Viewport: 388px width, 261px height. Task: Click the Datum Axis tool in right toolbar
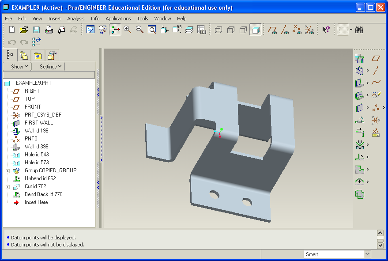pos(376,70)
